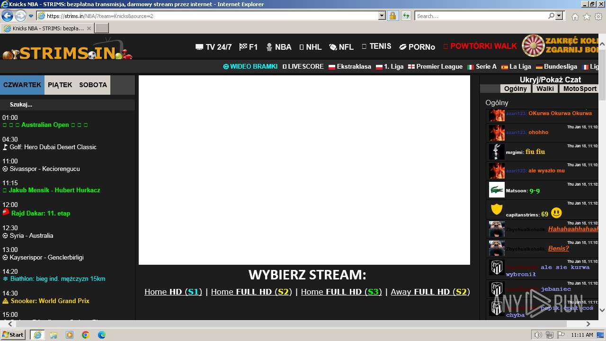Open POWTÓRKI WALK link

[x=480, y=46]
